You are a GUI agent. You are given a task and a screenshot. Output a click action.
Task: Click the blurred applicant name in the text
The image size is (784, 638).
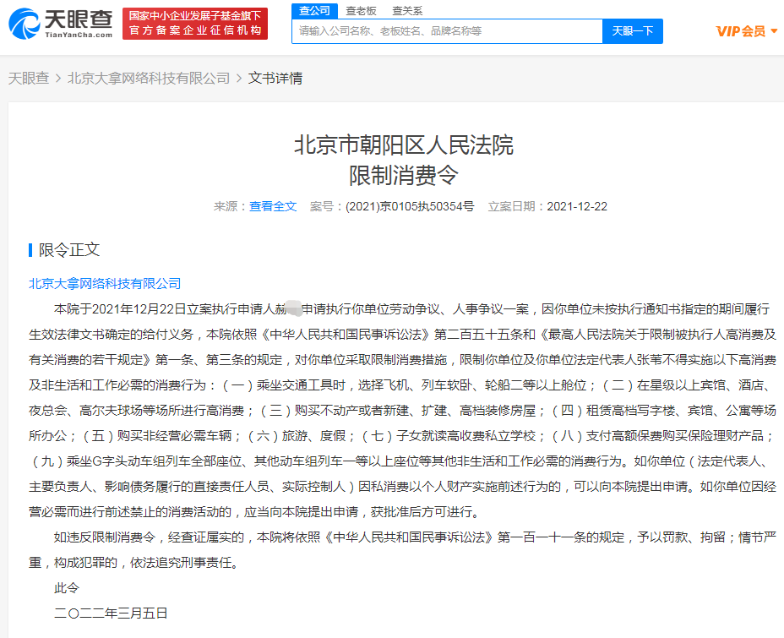point(292,308)
